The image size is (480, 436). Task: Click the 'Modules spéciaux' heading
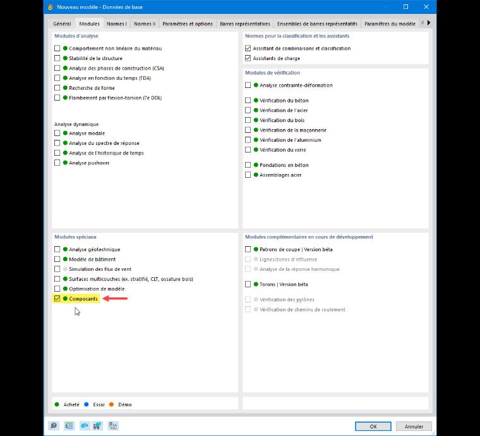[x=75, y=237]
